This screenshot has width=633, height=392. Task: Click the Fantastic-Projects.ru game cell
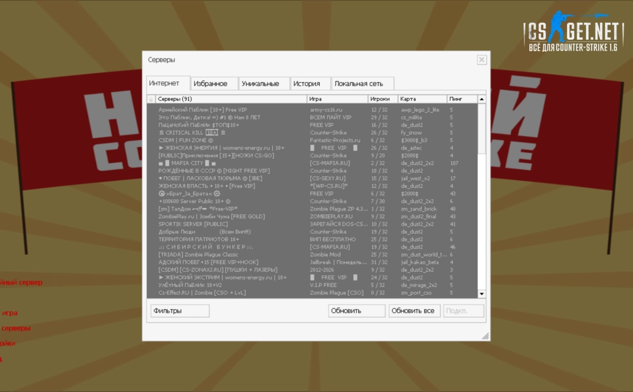coord(335,140)
